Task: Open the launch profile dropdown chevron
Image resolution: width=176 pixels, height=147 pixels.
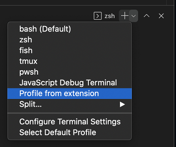Action: click(x=134, y=16)
